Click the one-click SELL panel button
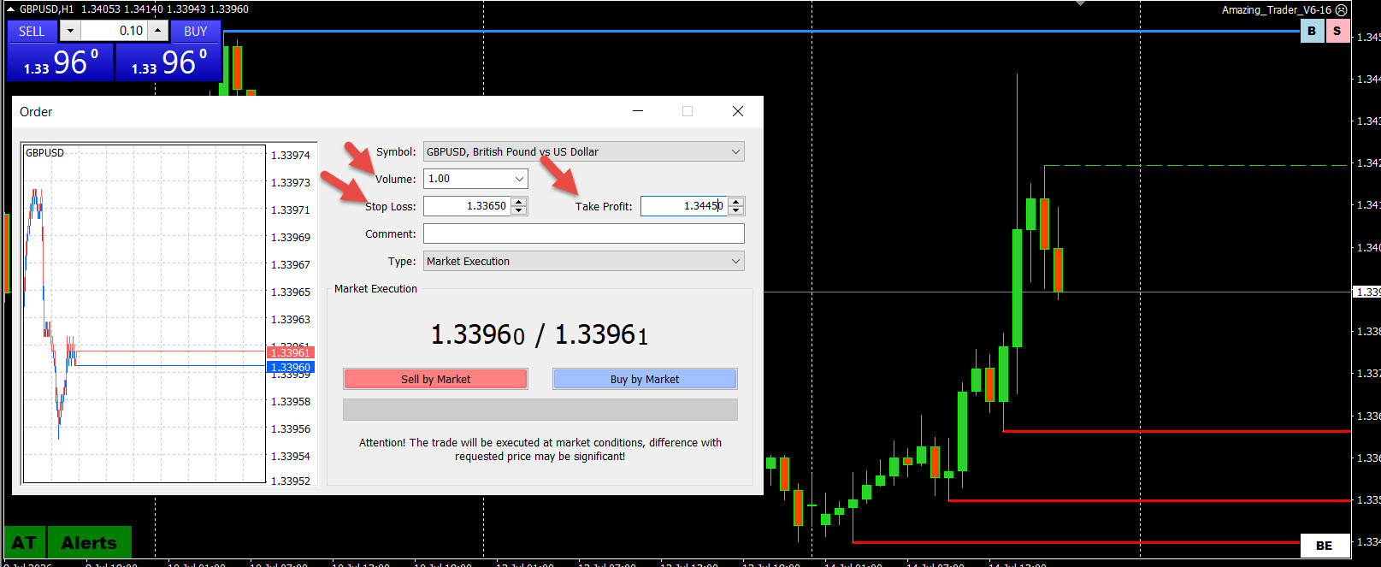 (32, 31)
